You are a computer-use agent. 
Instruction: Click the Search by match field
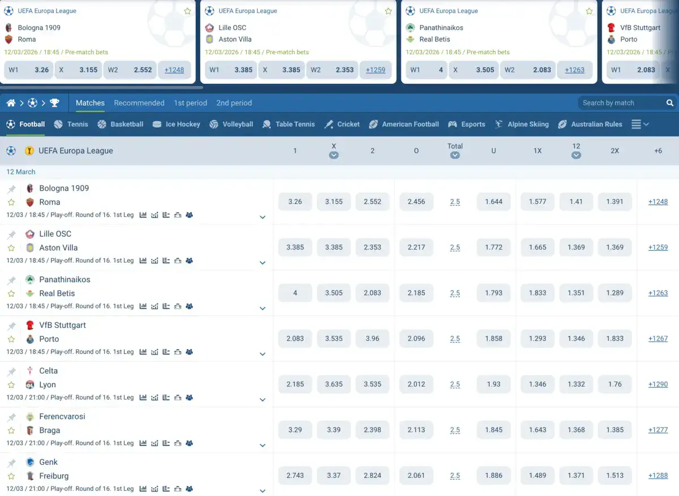coord(628,103)
